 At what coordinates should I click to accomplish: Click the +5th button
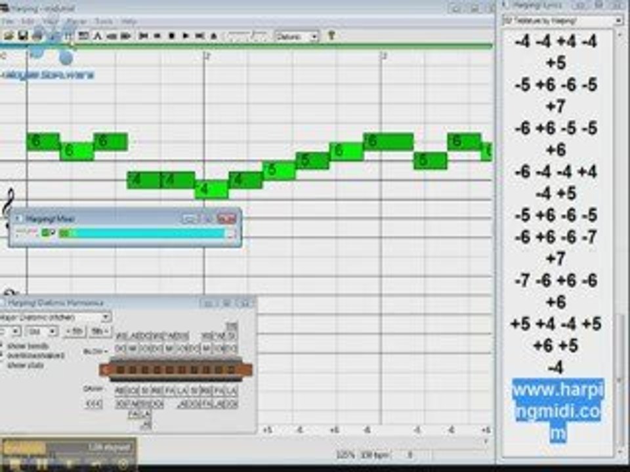click(74, 332)
